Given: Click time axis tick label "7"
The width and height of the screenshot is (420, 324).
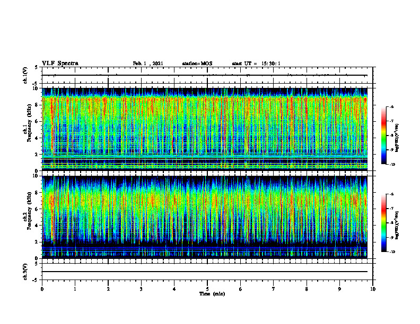Looking at the screenshot, I should pyautogui.click(x=274, y=289).
